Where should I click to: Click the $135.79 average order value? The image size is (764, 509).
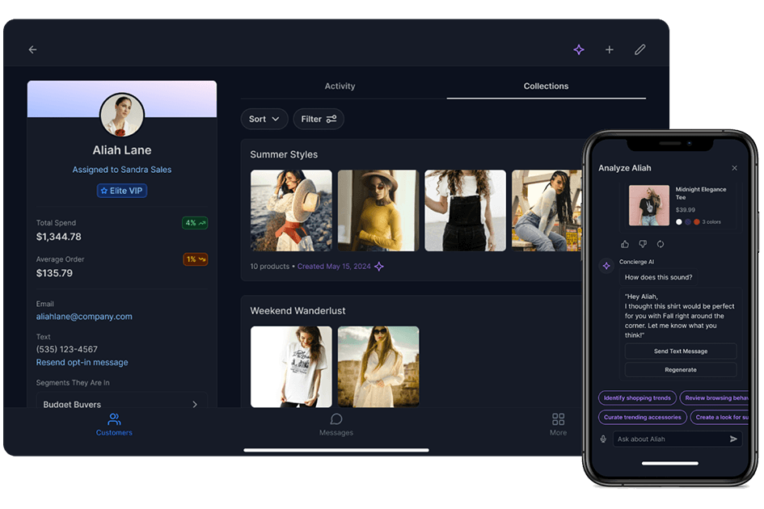coord(54,273)
